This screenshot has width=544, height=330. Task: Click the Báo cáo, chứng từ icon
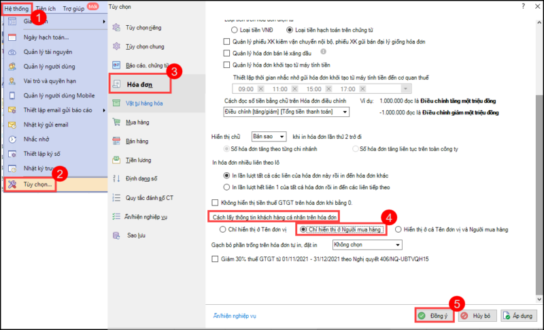click(116, 65)
